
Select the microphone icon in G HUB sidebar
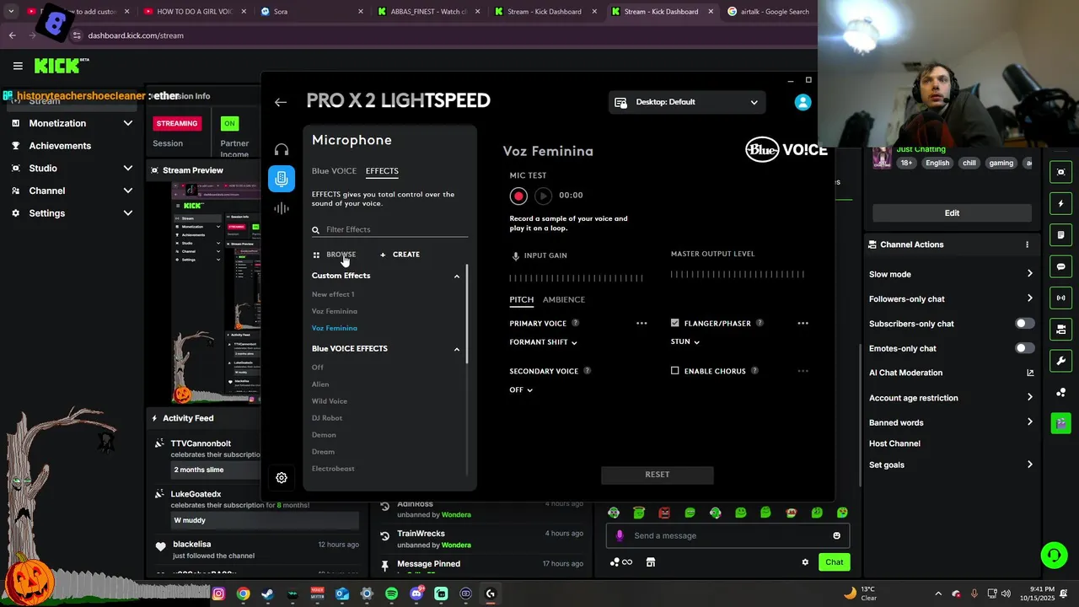tap(282, 178)
